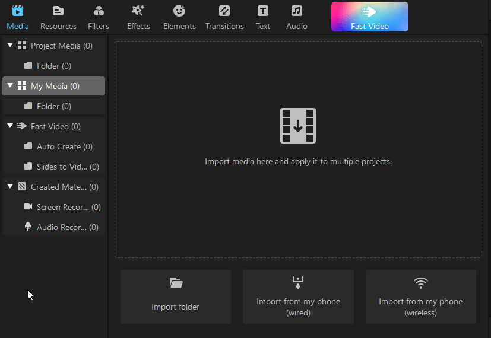Click the Created Material striped icon
The width and height of the screenshot is (491, 338).
click(22, 186)
